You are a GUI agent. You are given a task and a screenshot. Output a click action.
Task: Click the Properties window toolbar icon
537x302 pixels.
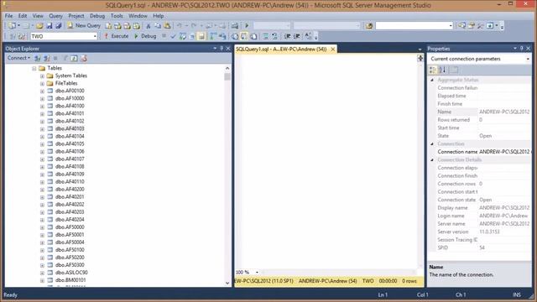(472, 26)
